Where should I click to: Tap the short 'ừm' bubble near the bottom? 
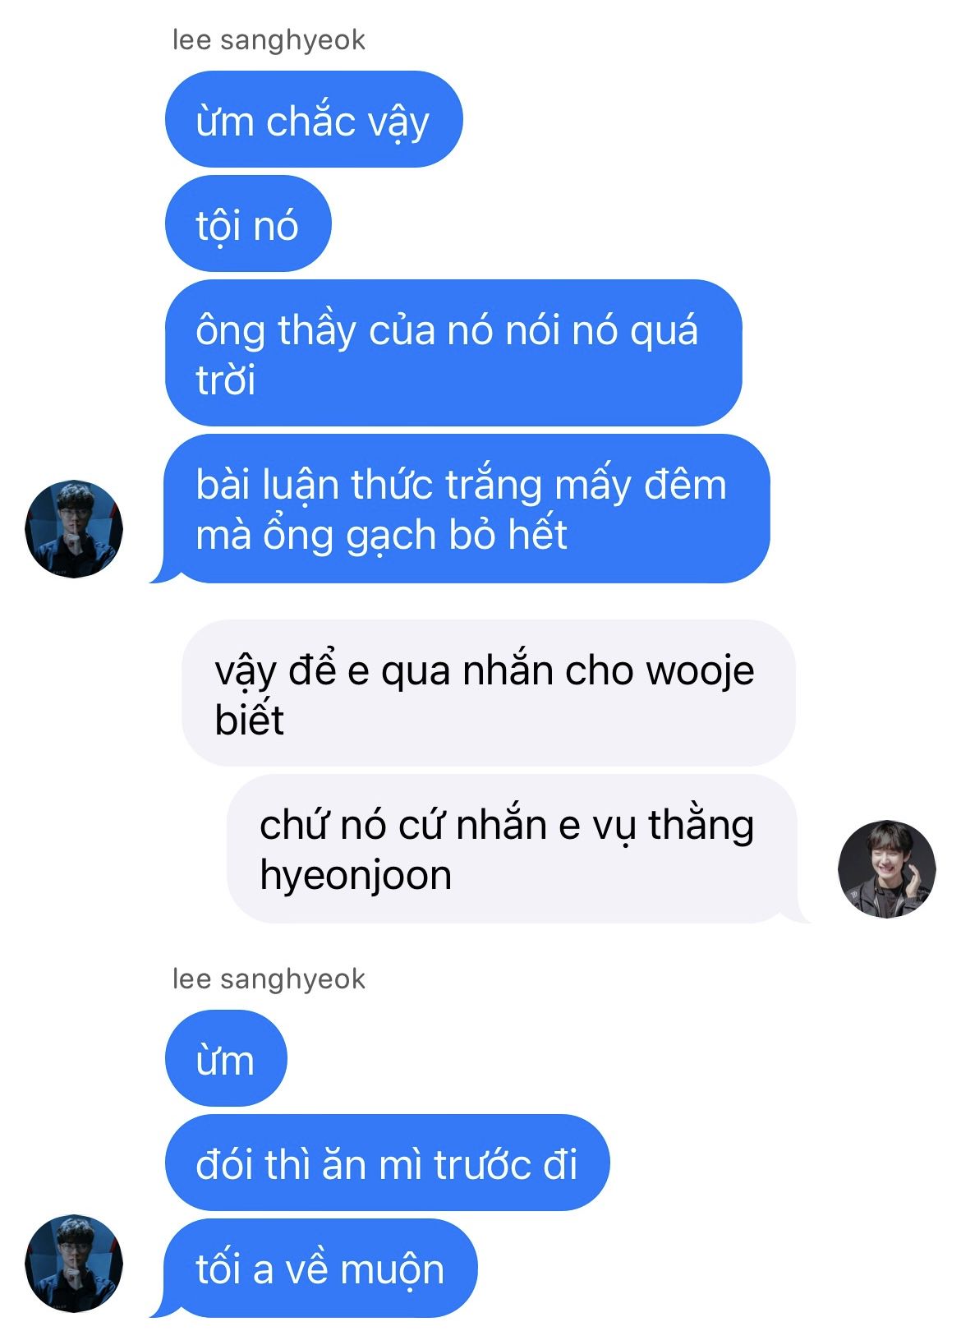(x=226, y=1059)
